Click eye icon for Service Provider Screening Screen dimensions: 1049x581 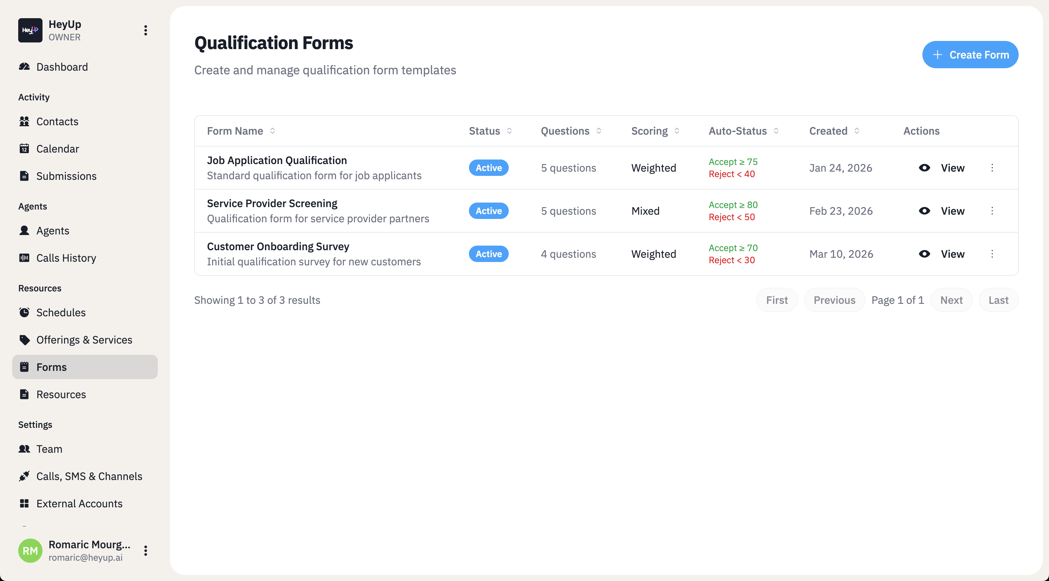[x=924, y=211]
